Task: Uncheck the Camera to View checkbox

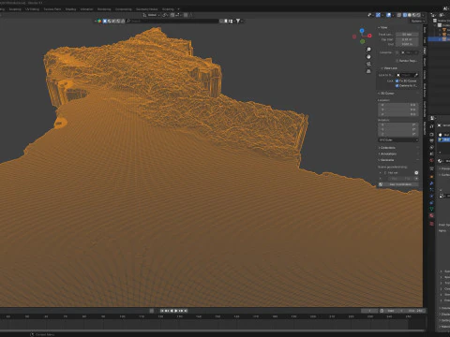Action: (x=397, y=85)
